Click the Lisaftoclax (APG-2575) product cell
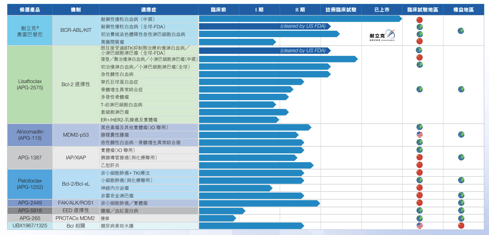 pyautogui.click(x=30, y=84)
